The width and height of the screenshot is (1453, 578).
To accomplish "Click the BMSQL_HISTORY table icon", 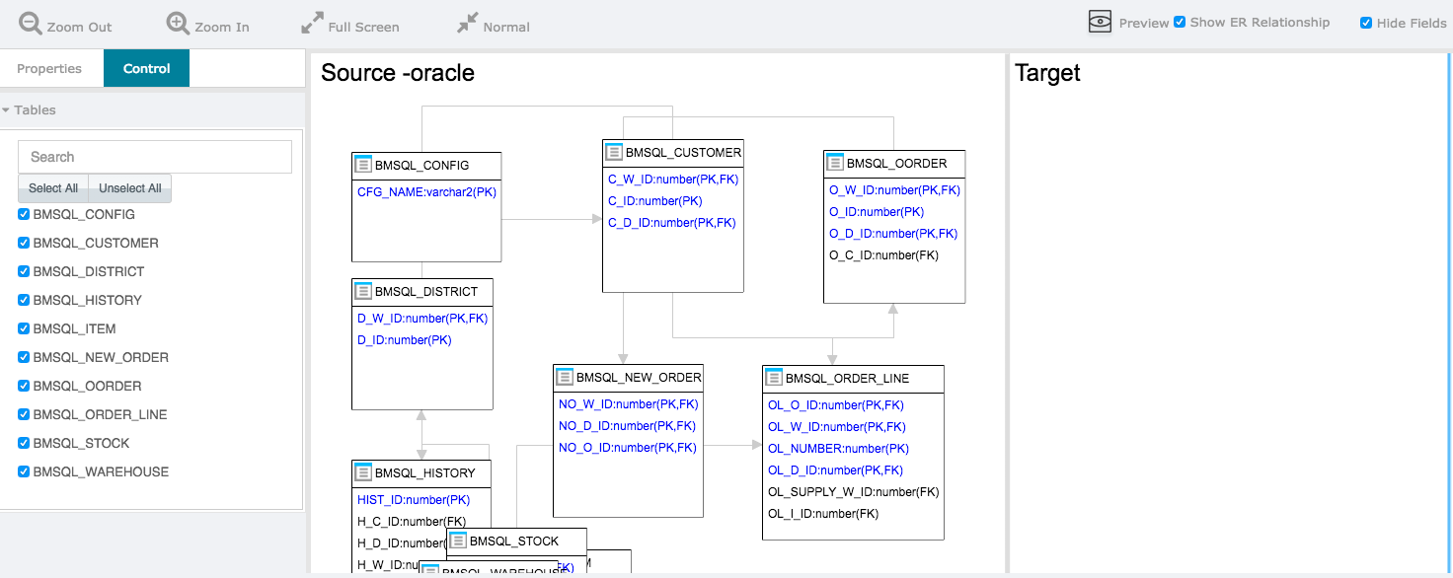I will pos(363,472).
